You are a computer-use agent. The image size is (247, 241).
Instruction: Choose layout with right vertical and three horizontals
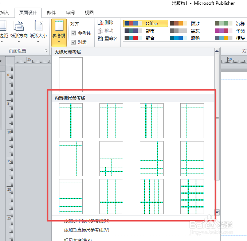tap(152, 159)
